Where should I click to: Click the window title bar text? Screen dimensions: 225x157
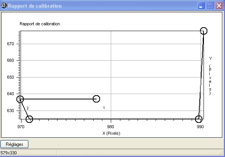(35, 6)
